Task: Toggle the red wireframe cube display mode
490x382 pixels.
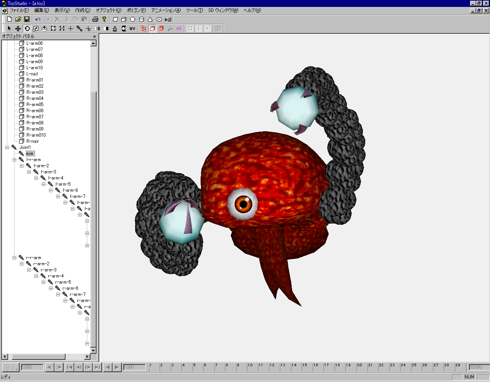Action: click(152, 29)
